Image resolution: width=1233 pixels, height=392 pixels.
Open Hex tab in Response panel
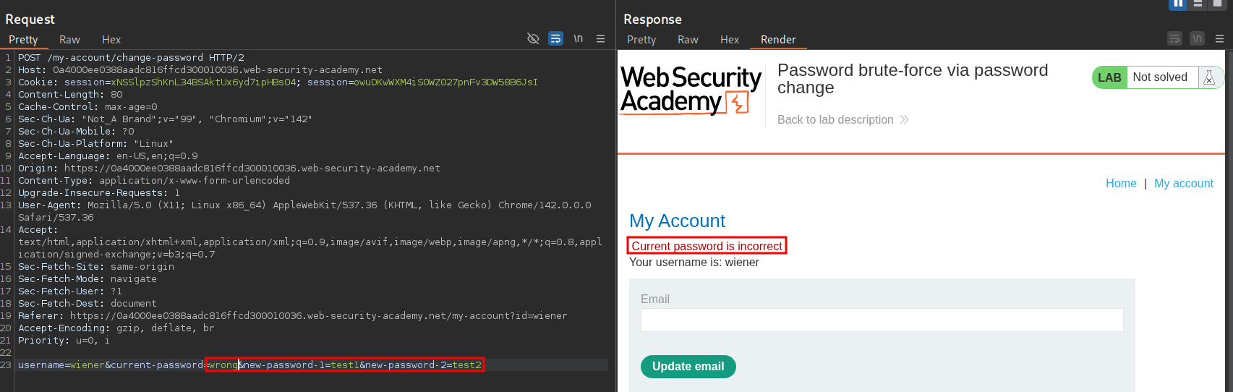click(729, 40)
